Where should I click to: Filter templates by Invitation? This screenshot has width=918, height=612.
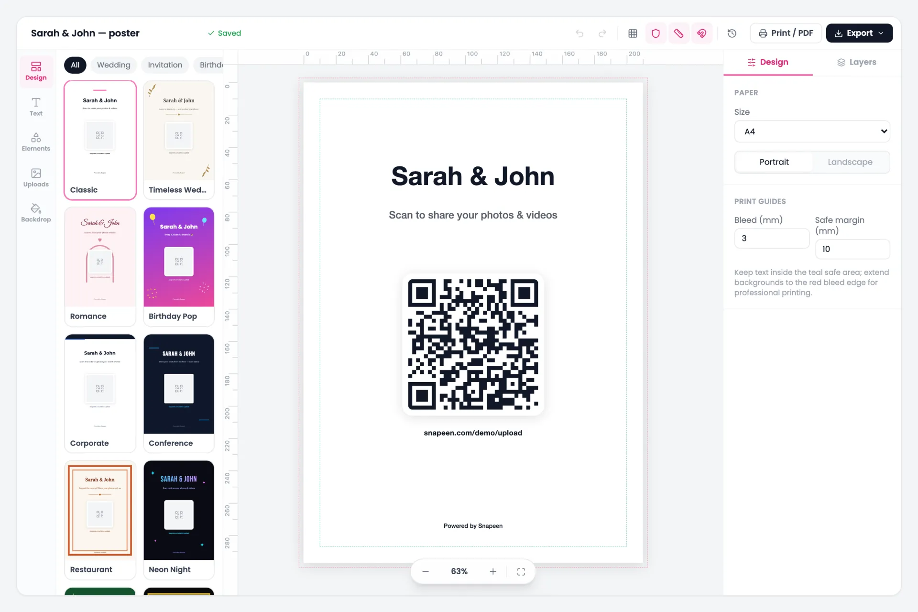pos(165,65)
